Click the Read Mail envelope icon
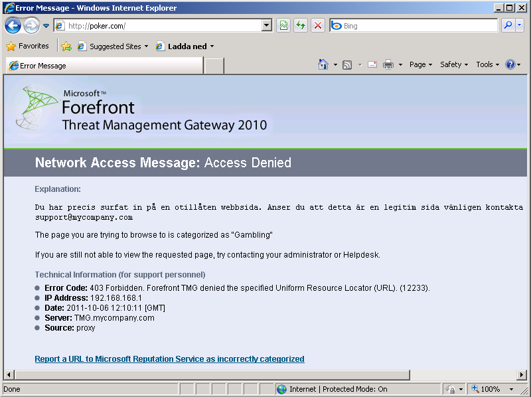Viewport: 531px width, 397px height. tap(372, 64)
